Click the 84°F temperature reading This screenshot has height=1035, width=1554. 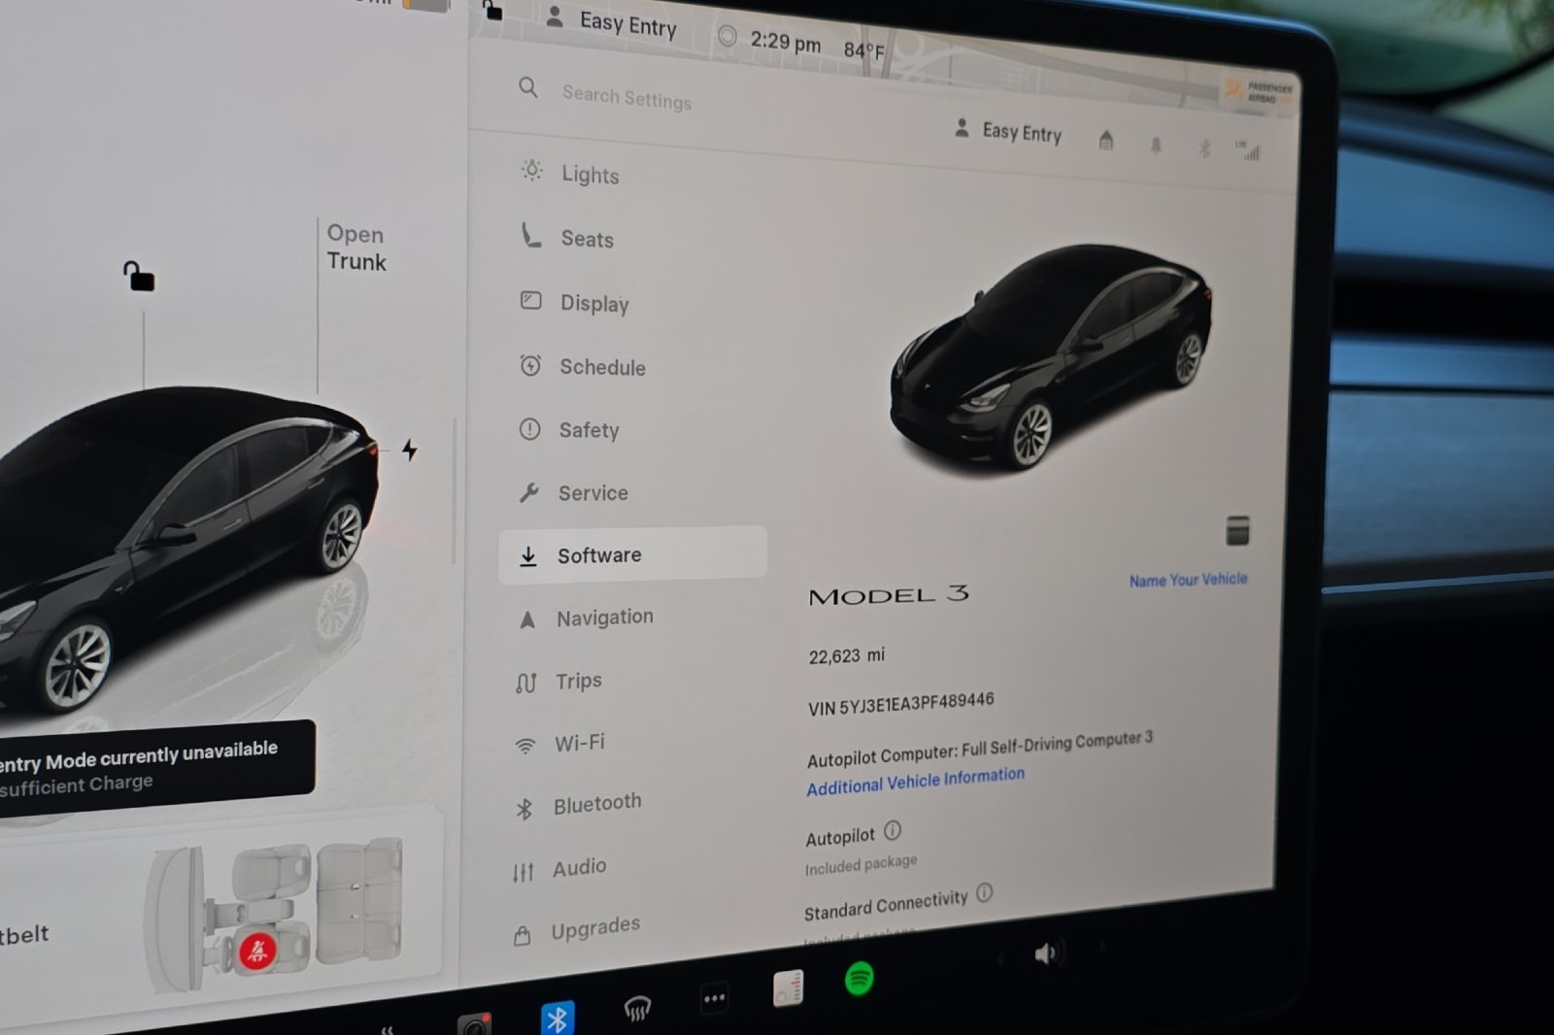click(863, 50)
